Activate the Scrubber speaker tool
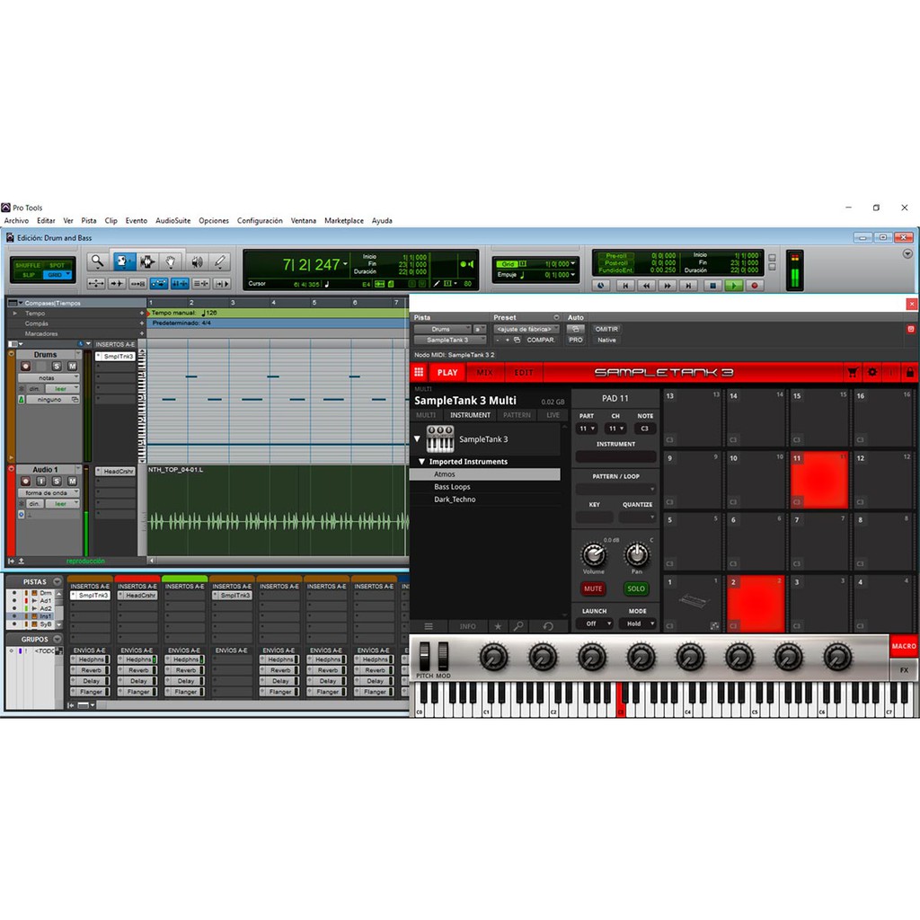 point(197,261)
